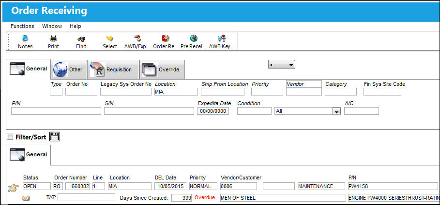Viewport: 440px width, 205px height.
Task: Click the Legacy Sys Order No field
Action: [x=126, y=92]
